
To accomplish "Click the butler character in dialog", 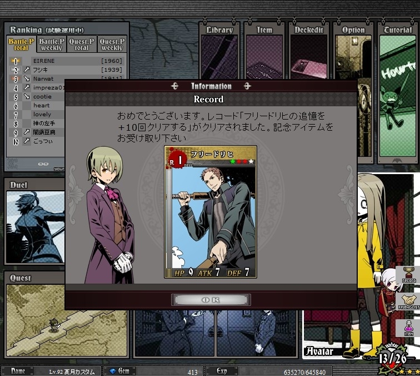I will coord(109,216).
